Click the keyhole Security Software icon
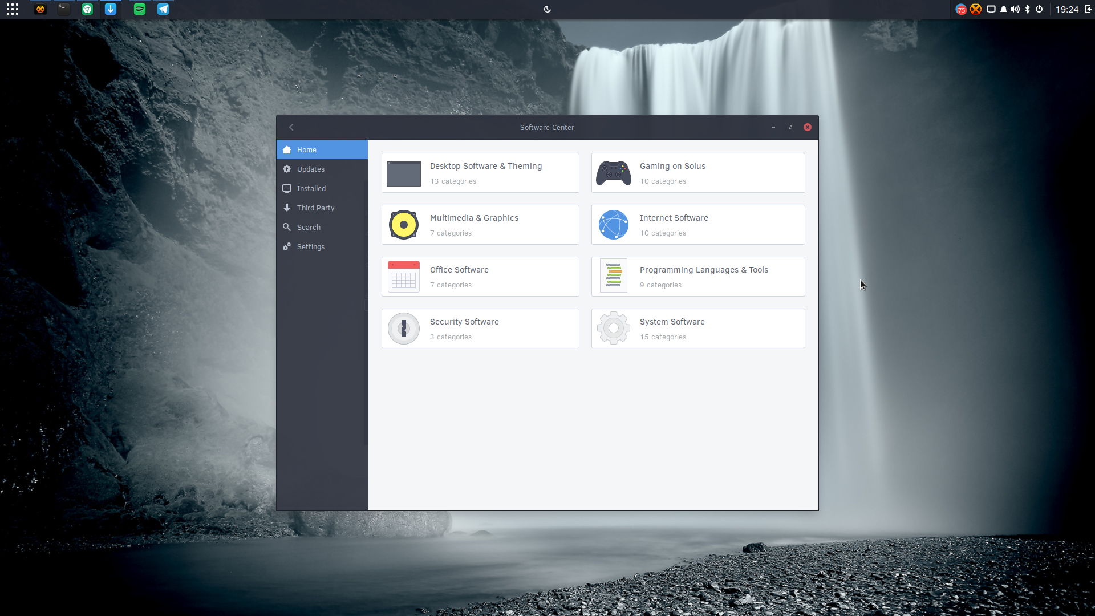1095x616 pixels. (x=404, y=329)
